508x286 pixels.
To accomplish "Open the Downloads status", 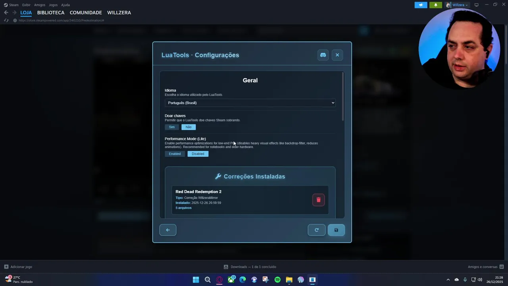I will pyautogui.click(x=250, y=267).
